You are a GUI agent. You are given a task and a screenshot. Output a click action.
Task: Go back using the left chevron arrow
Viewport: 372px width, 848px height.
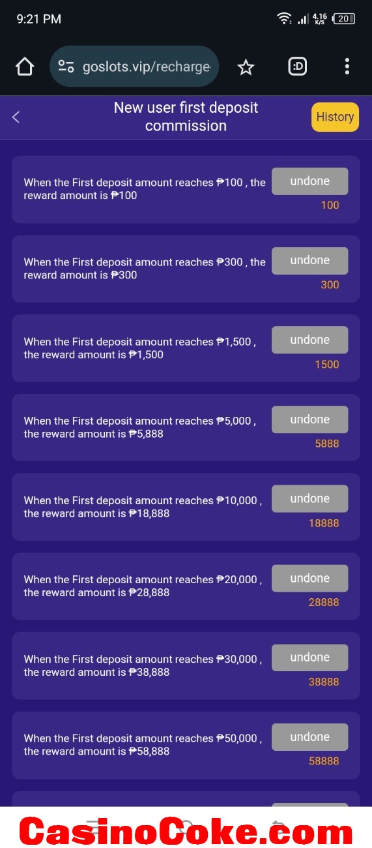16,117
